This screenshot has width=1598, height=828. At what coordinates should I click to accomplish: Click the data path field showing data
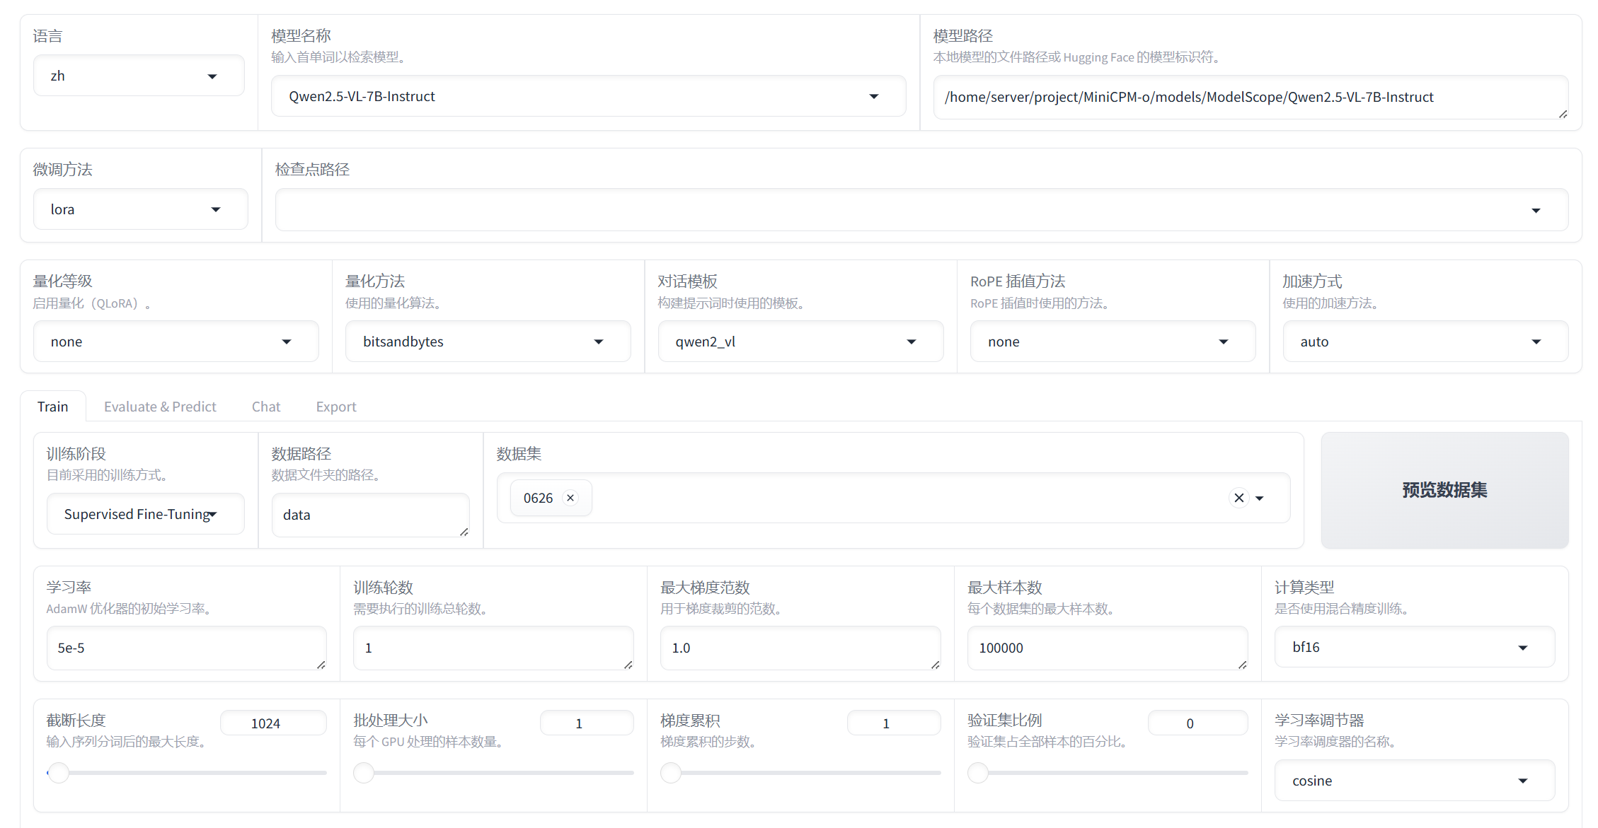tap(370, 515)
